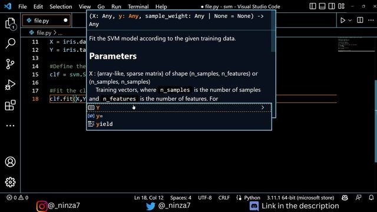
Task: Select the file.py editor tab
Action: (47, 21)
